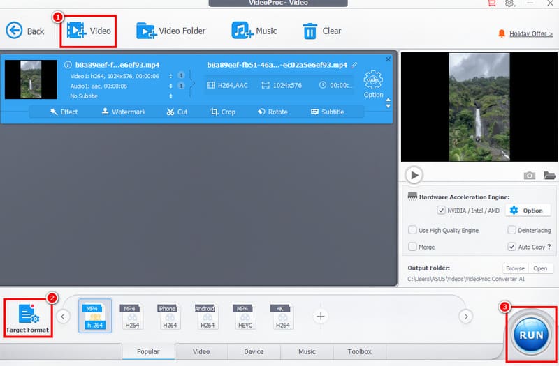Play the waterfall video preview
Viewport: 559px width, 366px height.
click(414, 175)
